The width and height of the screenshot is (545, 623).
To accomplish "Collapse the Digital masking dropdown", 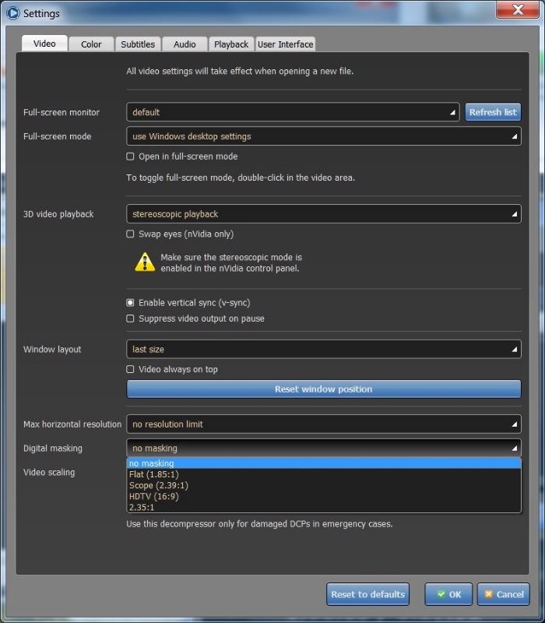I will click(x=324, y=449).
